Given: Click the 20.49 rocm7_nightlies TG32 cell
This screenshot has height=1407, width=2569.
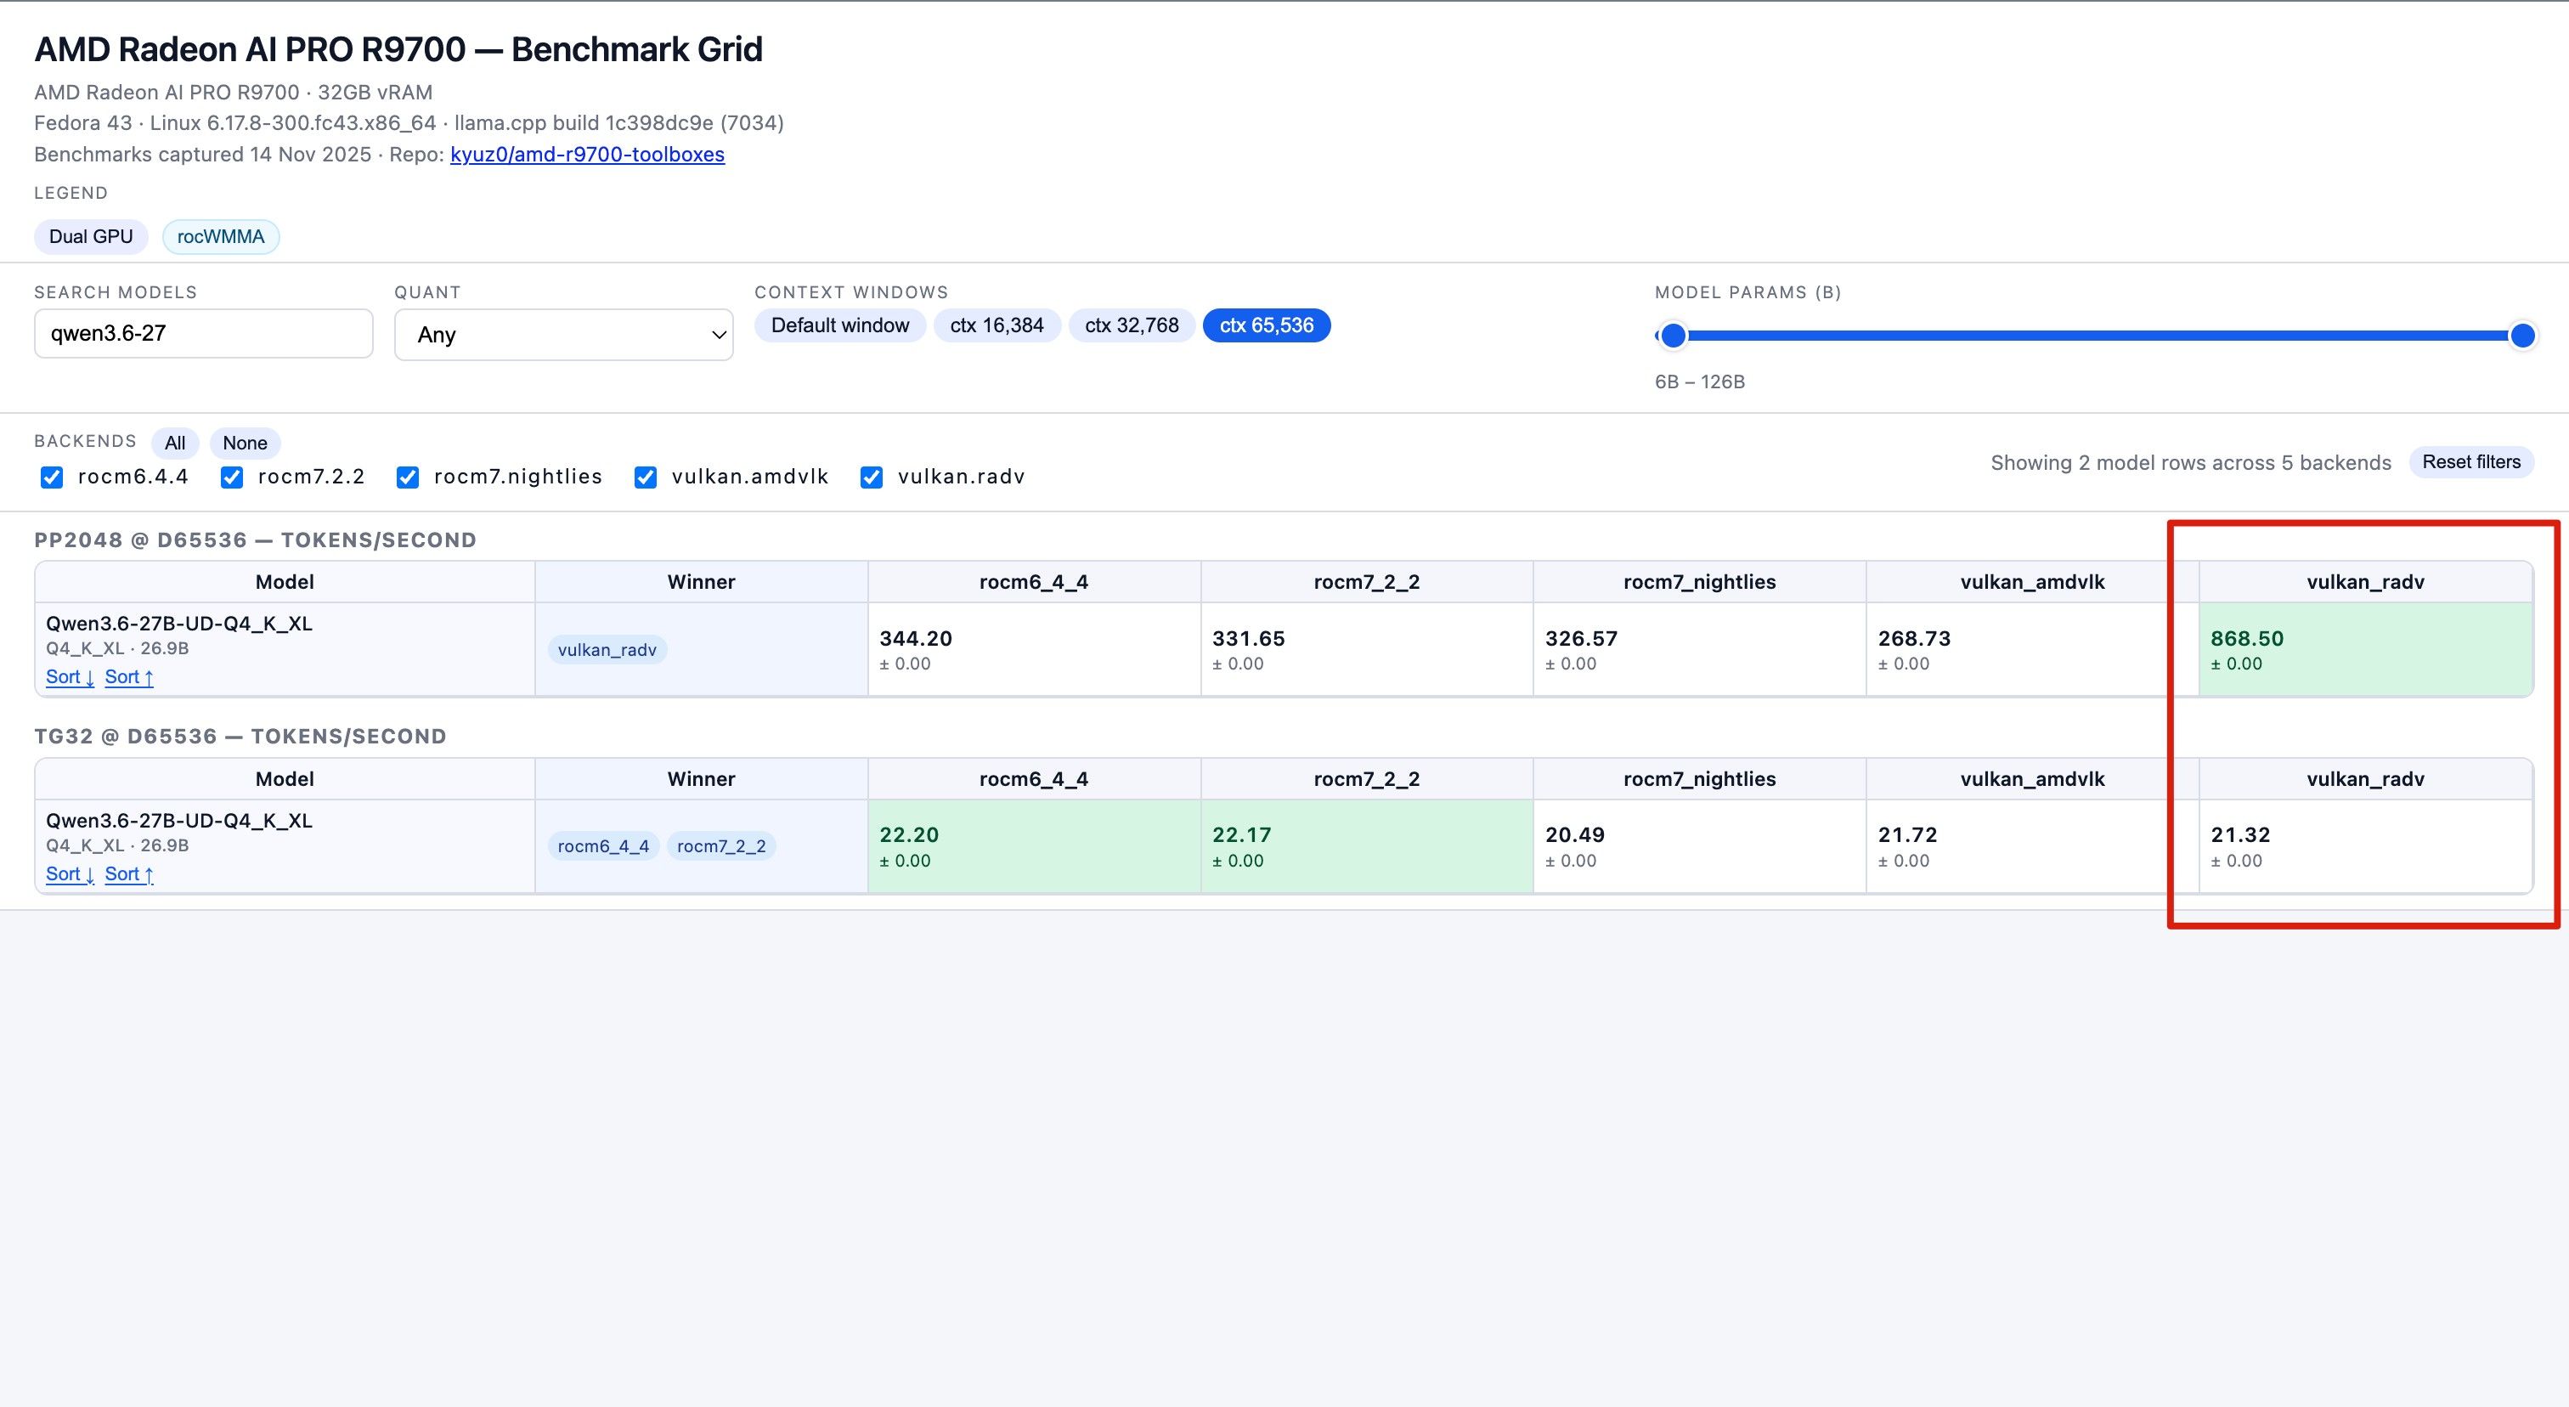Looking at the screenshot, I should point(1699,846).
